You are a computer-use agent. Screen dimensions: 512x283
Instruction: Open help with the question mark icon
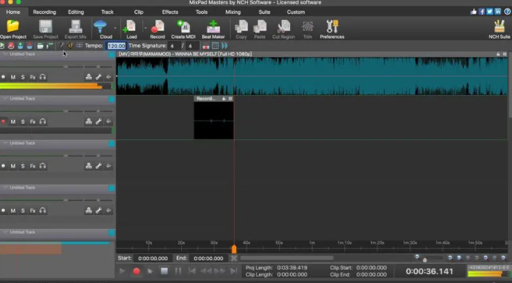(507, 12)
